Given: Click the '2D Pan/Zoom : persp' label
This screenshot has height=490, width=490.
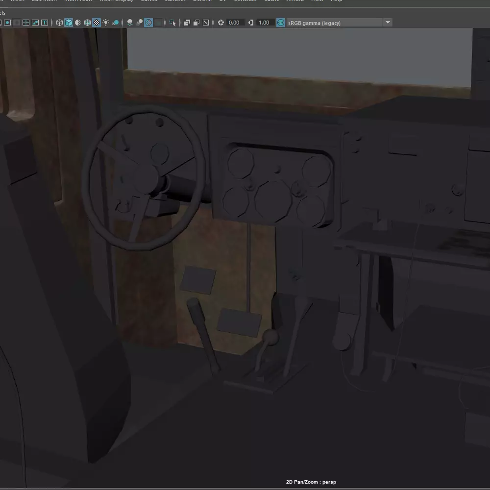Looking at the screenshot, I should coord(311,482).
